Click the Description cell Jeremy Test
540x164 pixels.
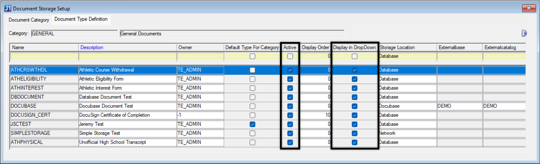127,124
